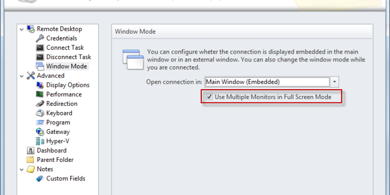This screenshot has width=390, height=195.
Task: Open the Open connection in dropdown arrow
Action: [x=334, y=82]
